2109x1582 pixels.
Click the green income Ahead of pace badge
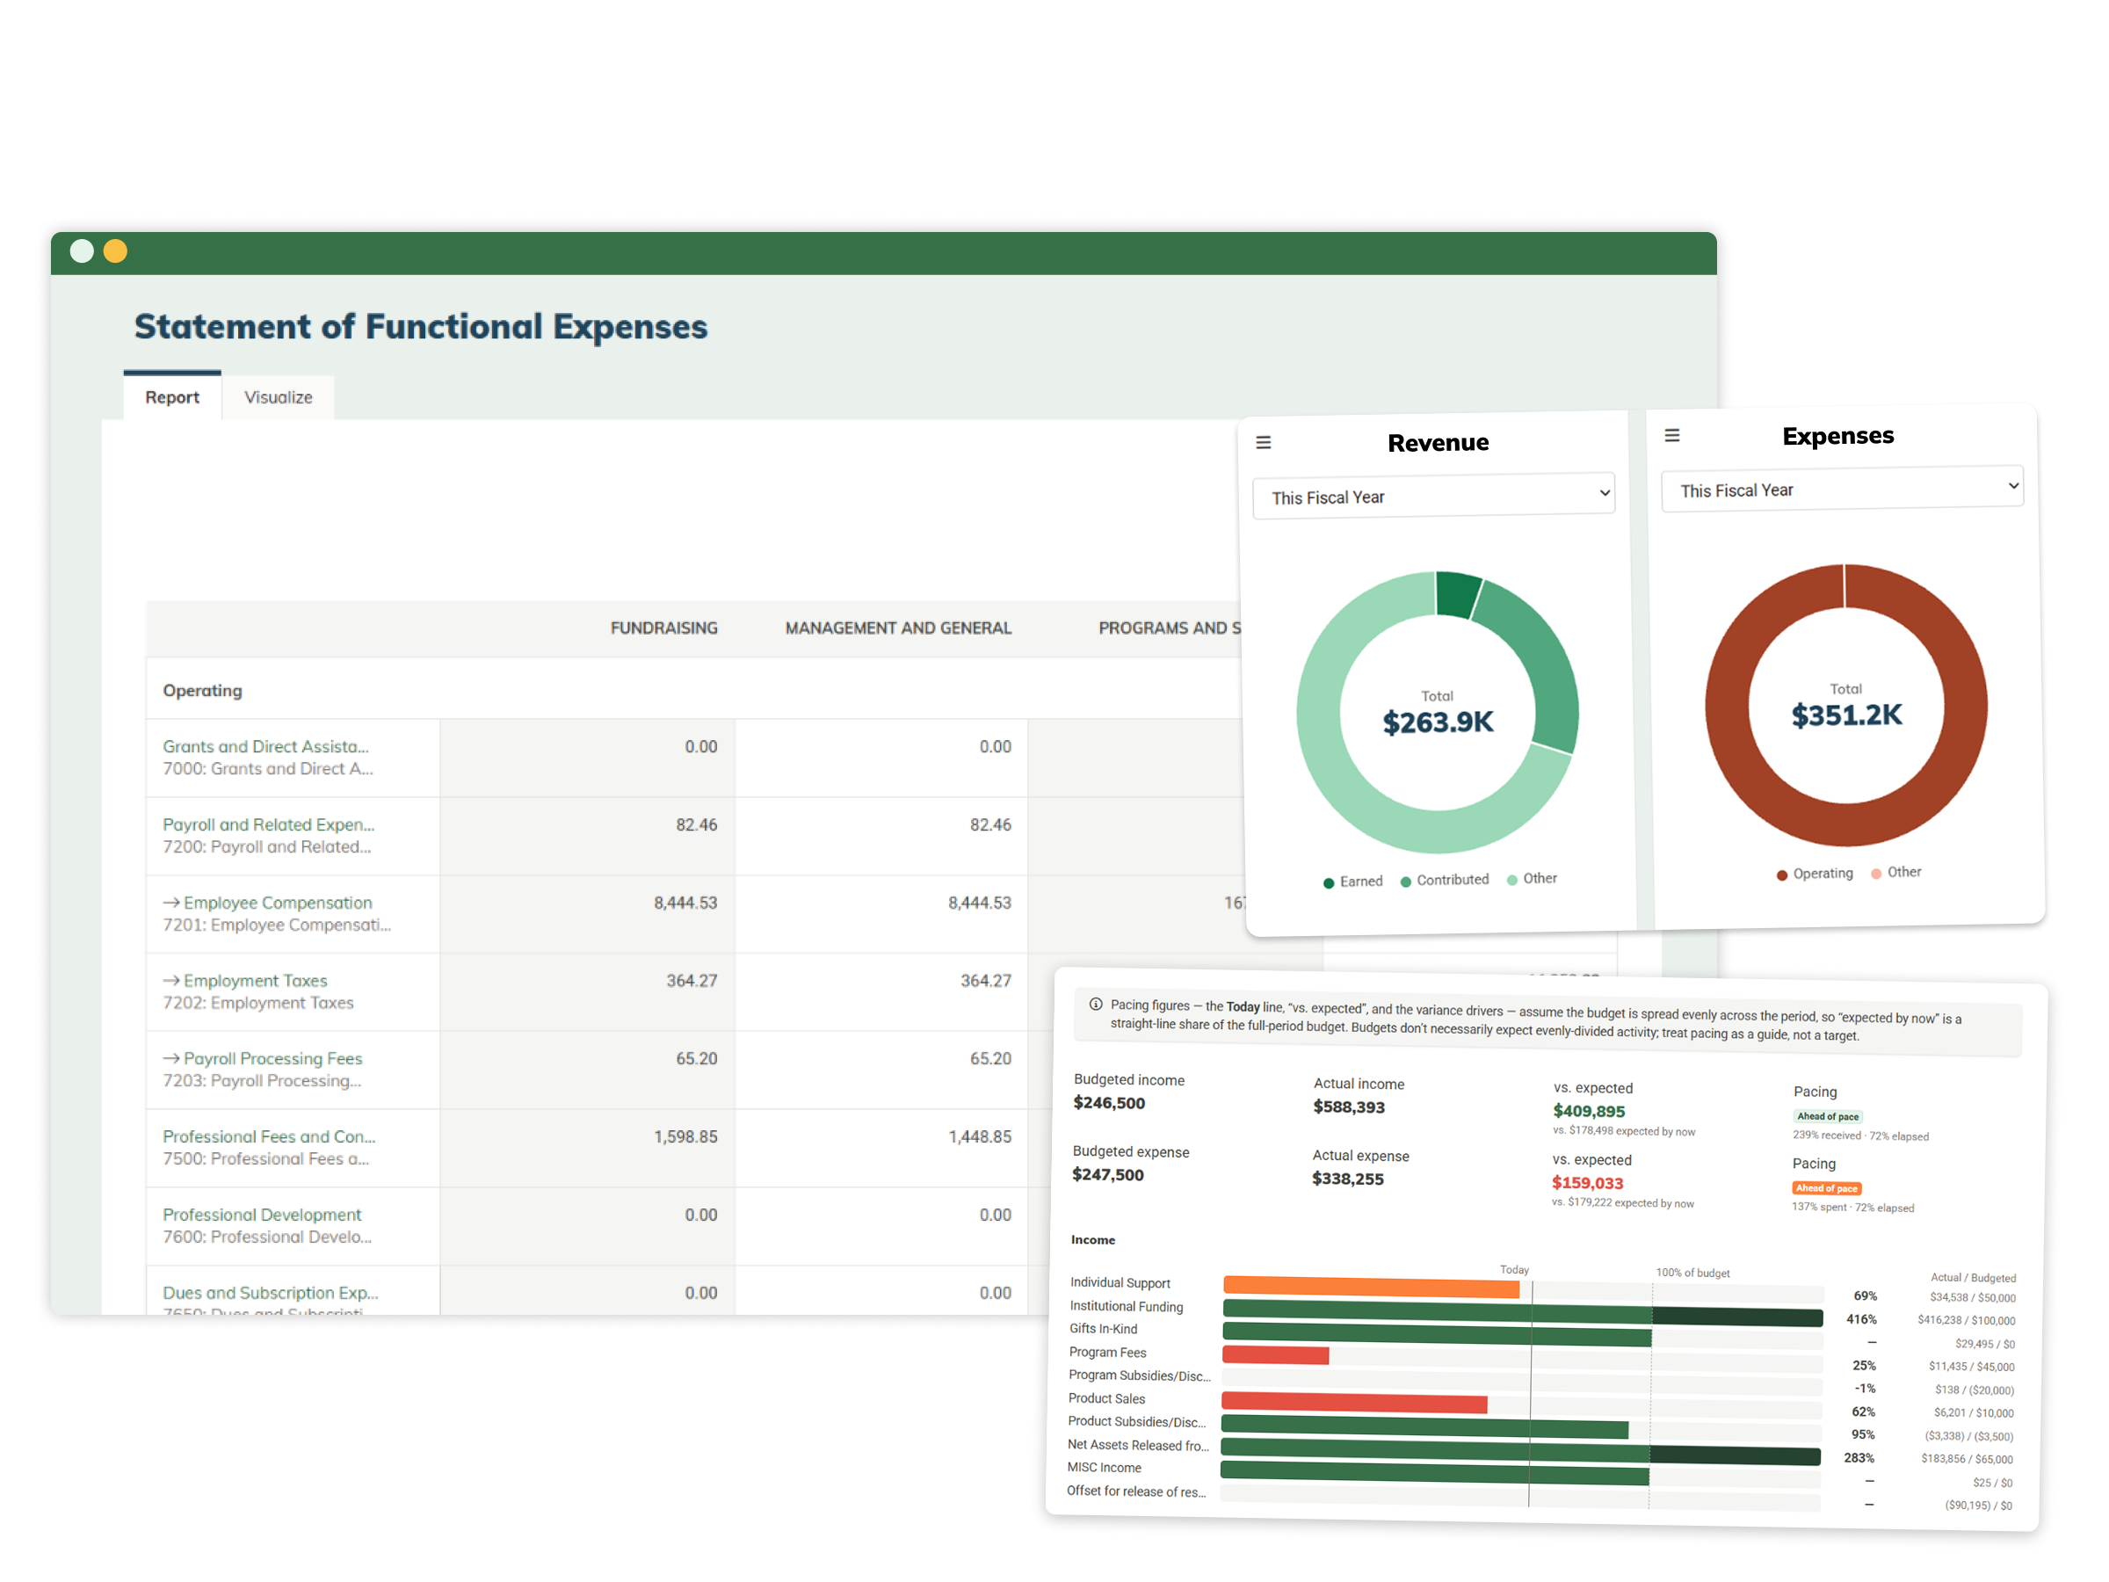(1828, 1117)
